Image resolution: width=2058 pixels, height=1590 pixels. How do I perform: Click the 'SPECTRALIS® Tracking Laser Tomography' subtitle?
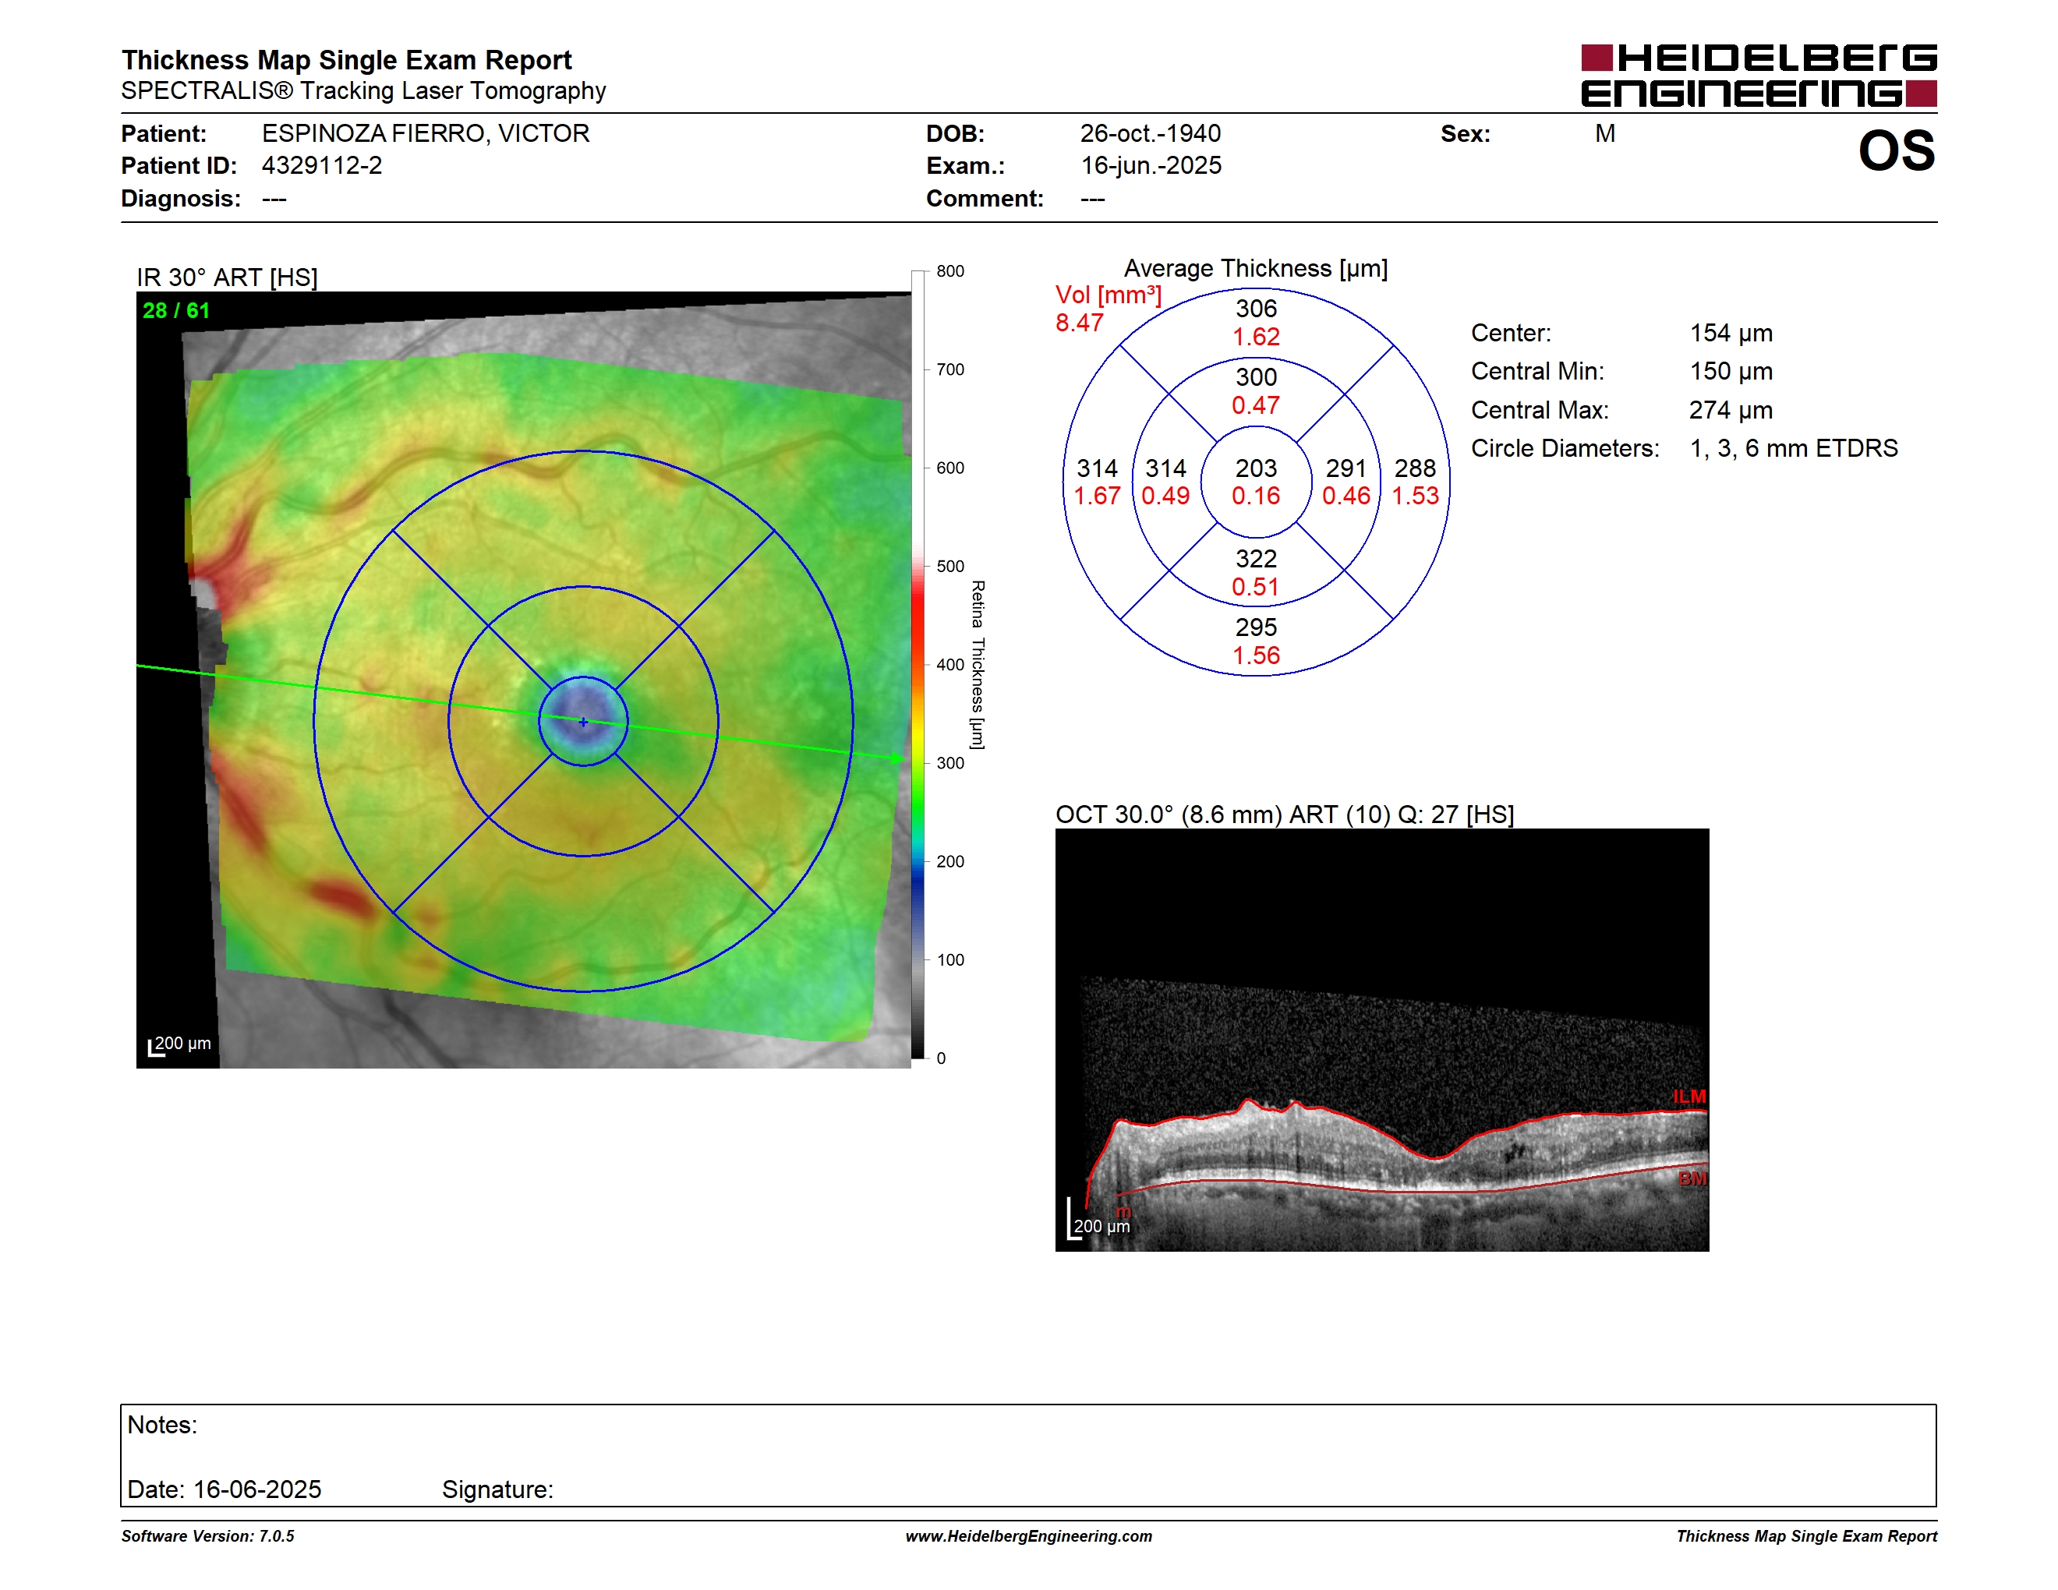pos(362,90)
